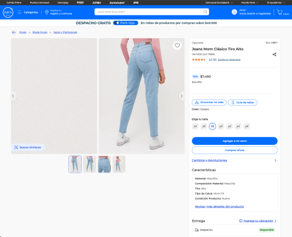The width and height of the screenshot is (292, 237).
Task: Show next product image arrow
Action: (x=181, y=96)
